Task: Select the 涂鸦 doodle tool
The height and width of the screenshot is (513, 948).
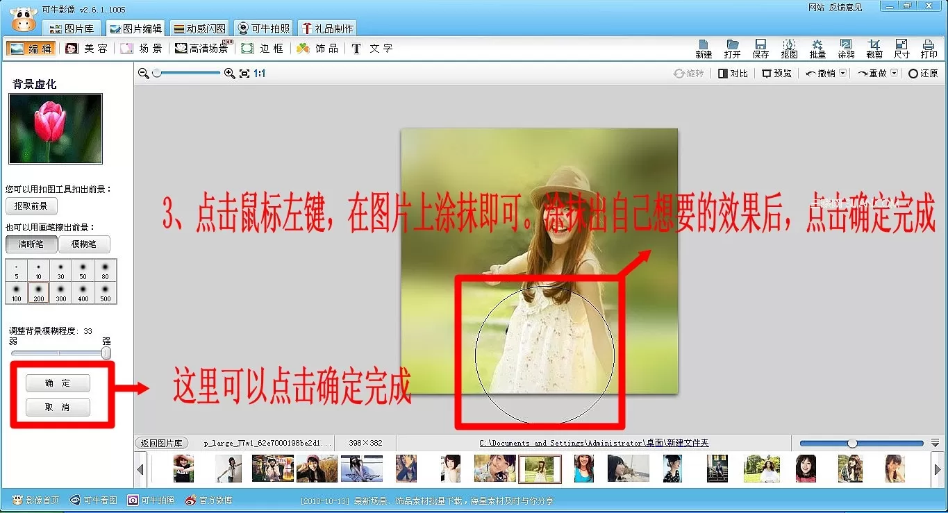Action: (846, 49)
